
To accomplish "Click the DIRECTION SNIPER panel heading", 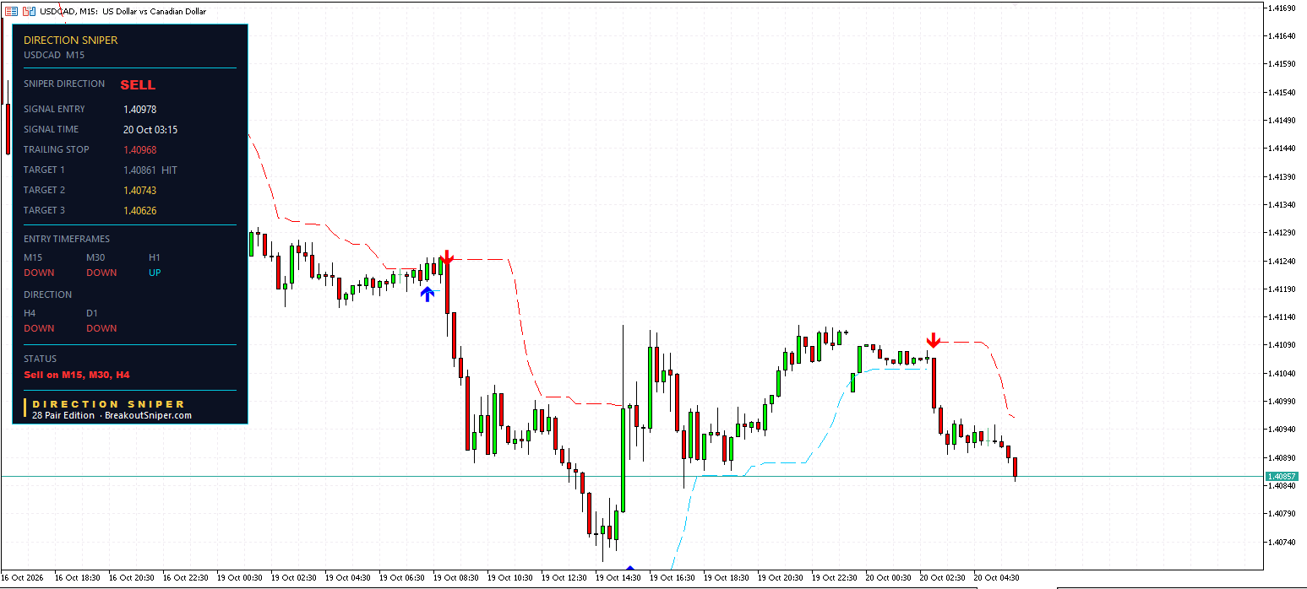I will [71, 41].
